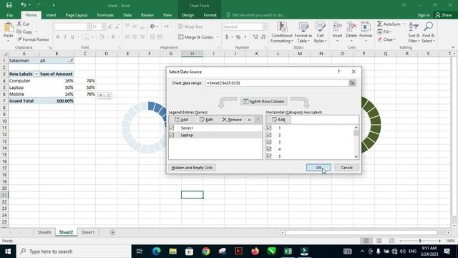The height and width of the screenshot is (258, 458).
Task: Apply Accounting dollar number format
Action: 227,37
